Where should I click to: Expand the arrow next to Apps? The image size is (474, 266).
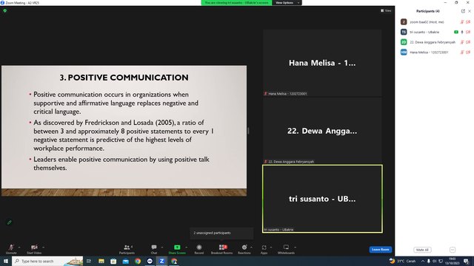pos(271,248)
